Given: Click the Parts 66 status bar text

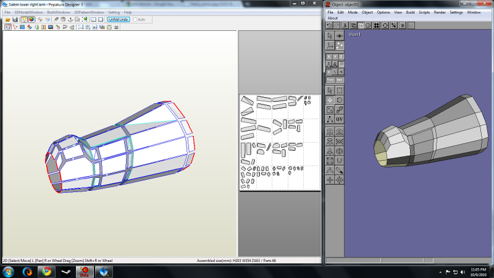Looking at the screenshot, I should 267,261.
